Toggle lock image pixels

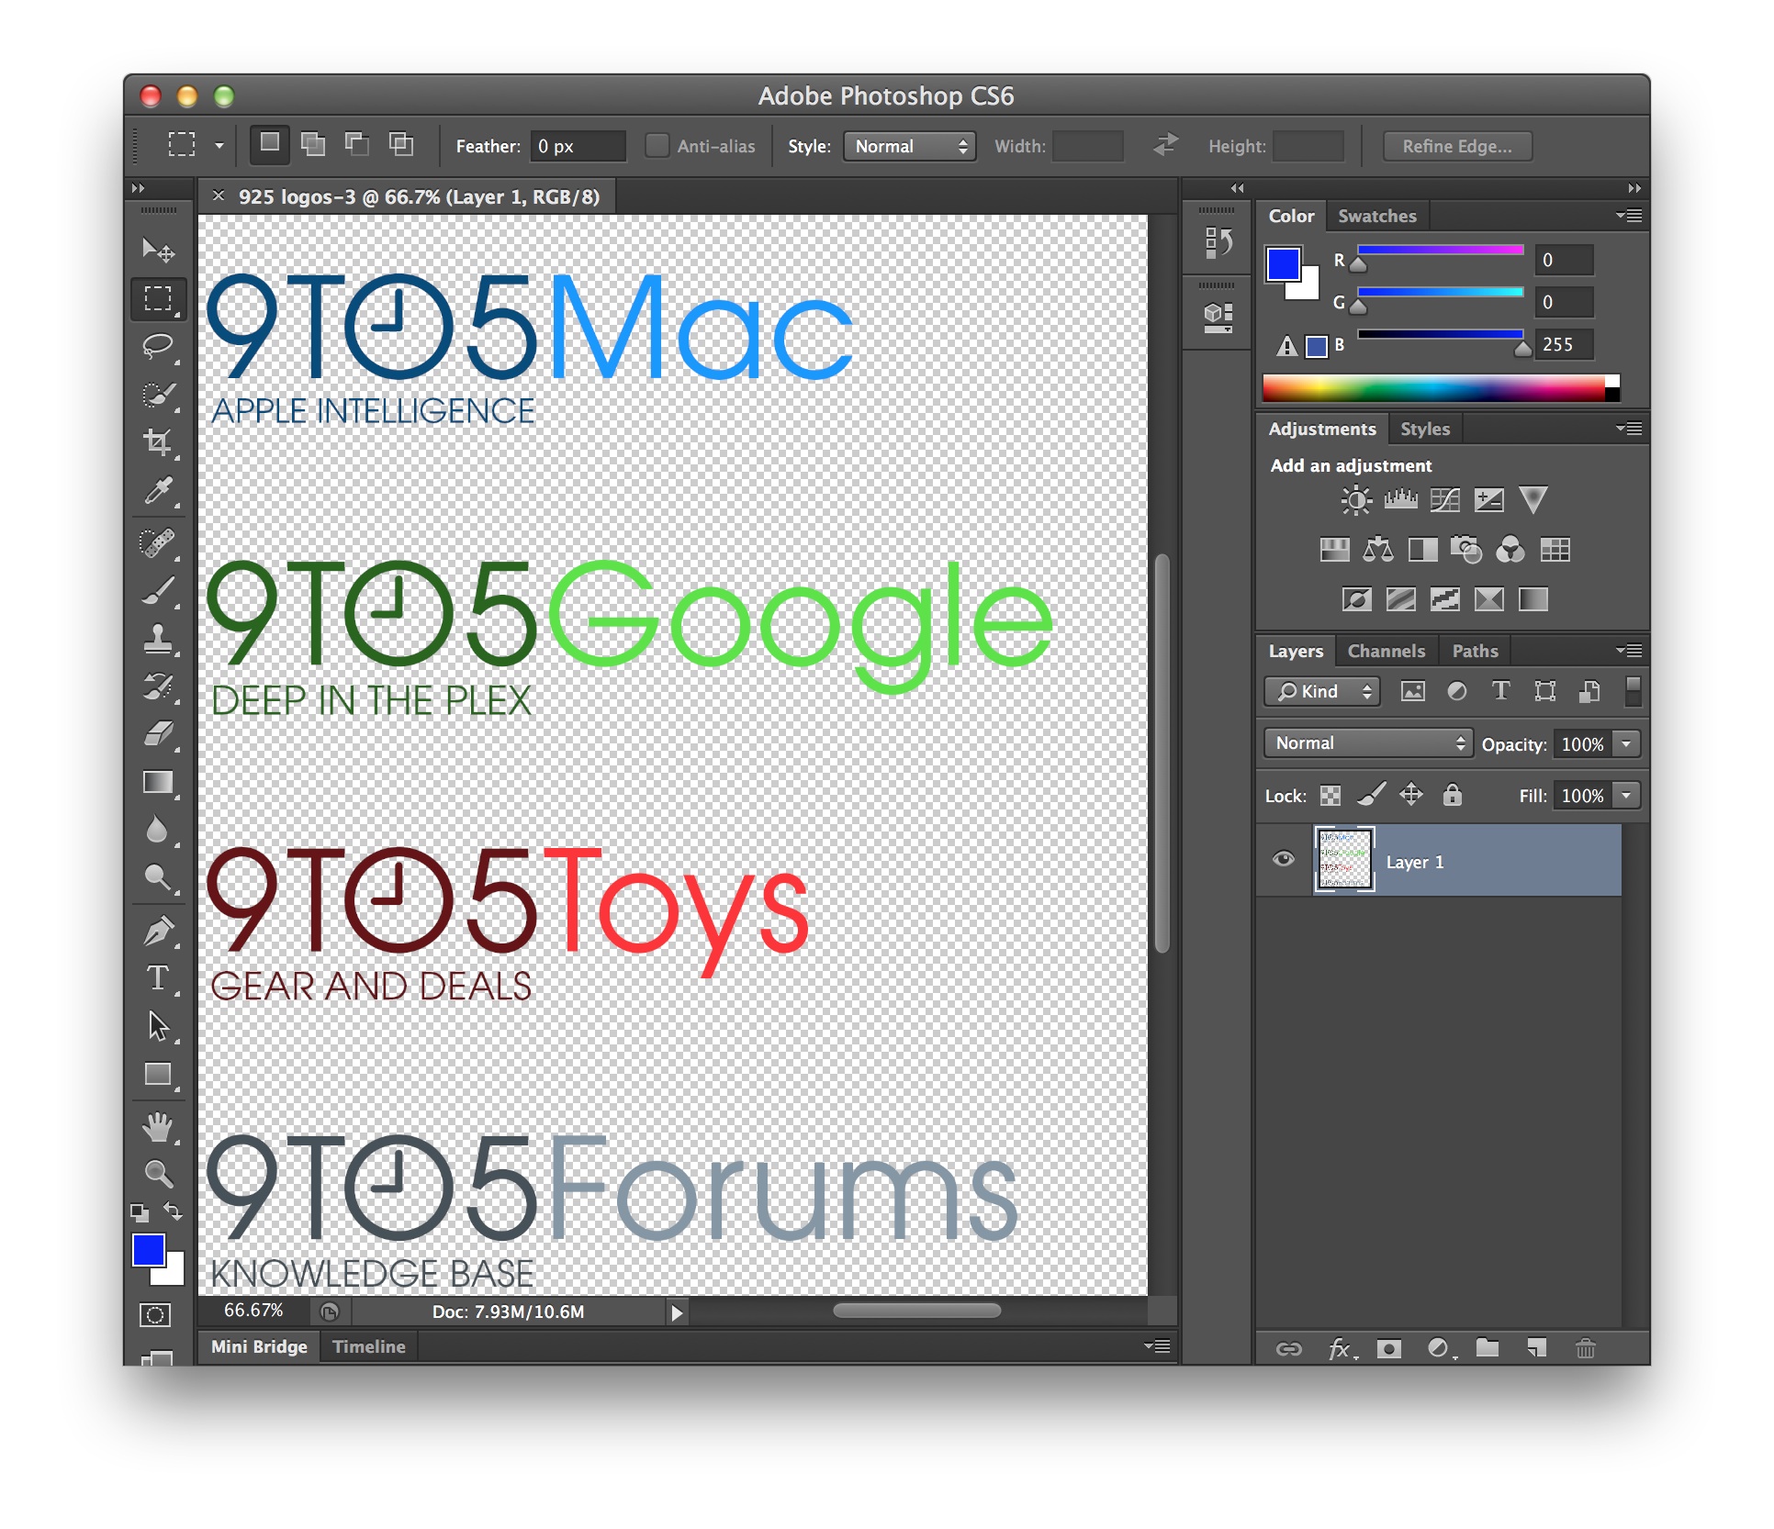pyautogui.click(x=1372, y=795)
